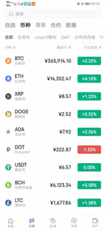The width and height of the screenshot is (106, 231).
Task: Tap the Litecoin LTC coin icon
Action: [8, 203]
